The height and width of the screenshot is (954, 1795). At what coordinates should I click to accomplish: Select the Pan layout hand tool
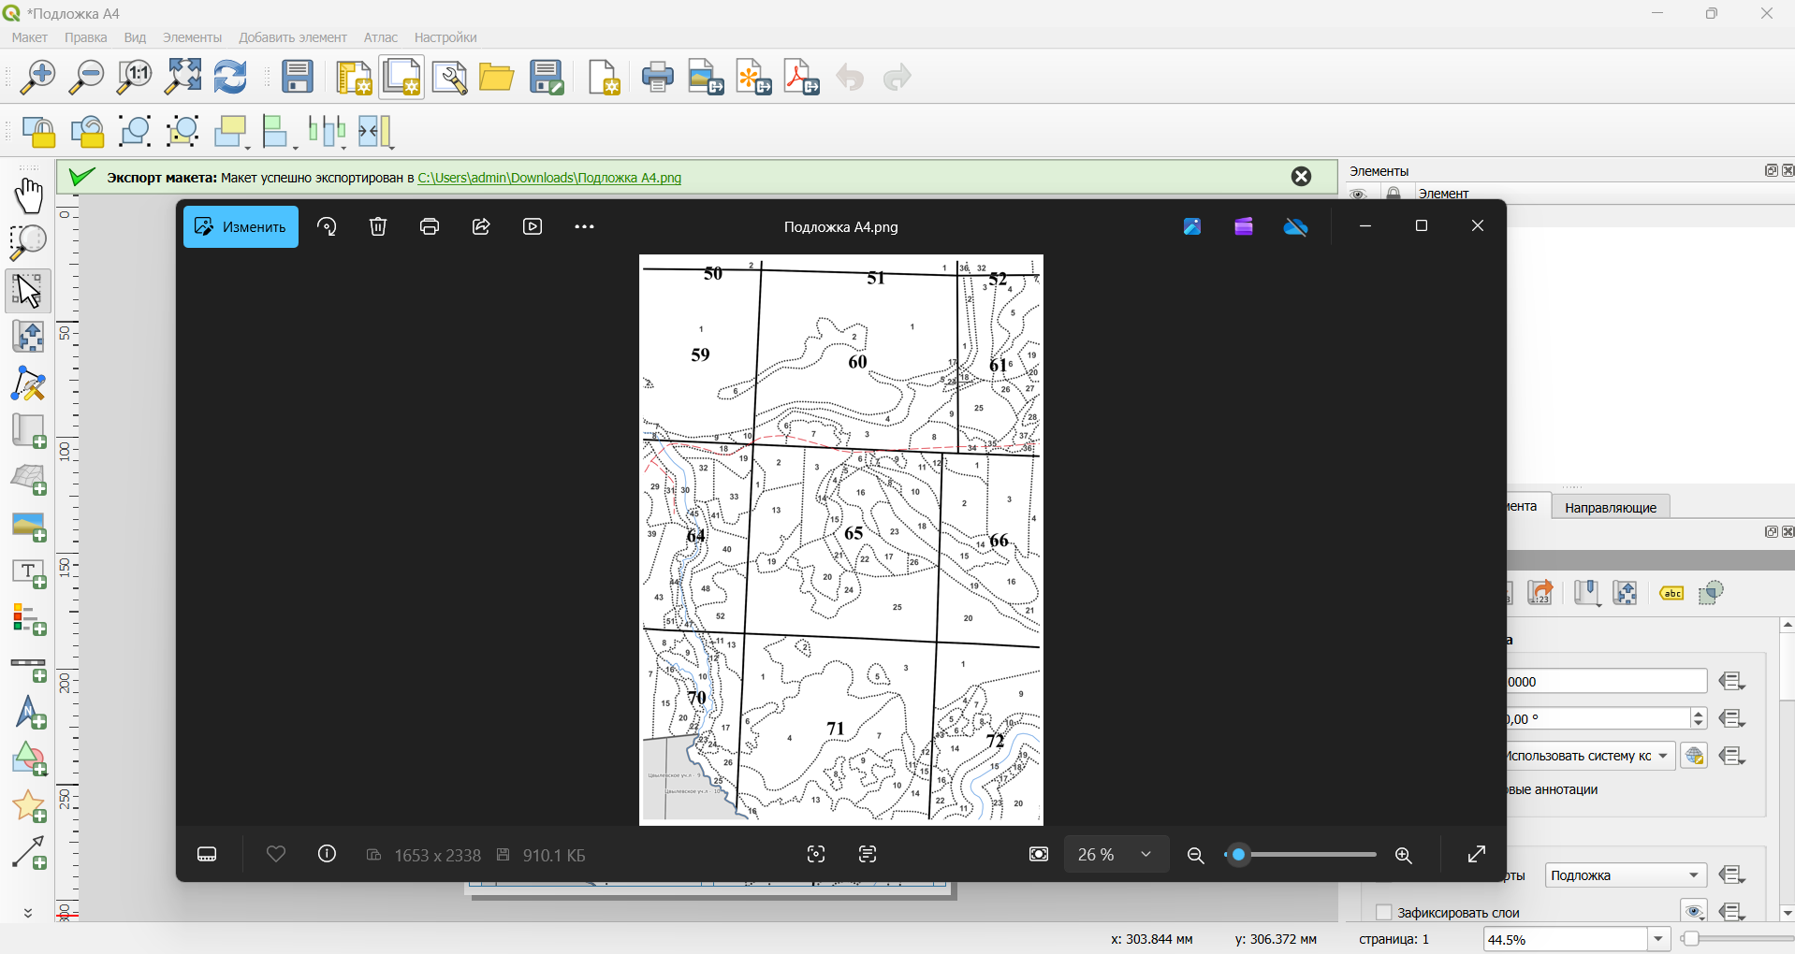pyautogui.click(x=29, y=195)
